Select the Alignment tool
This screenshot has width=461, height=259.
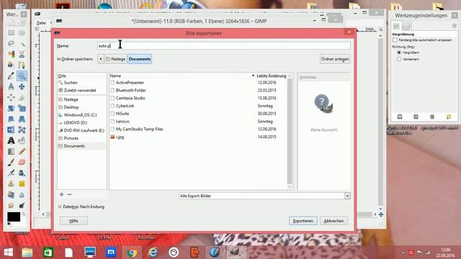11,98
